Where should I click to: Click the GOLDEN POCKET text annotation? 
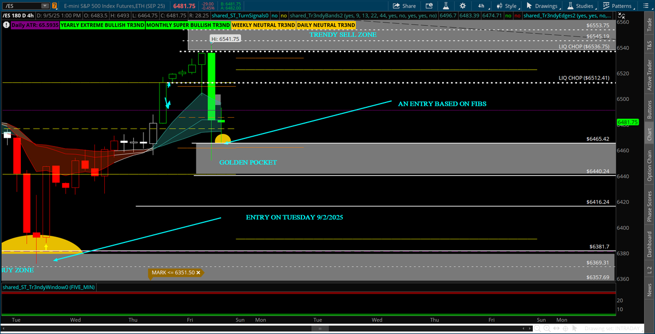(248, 162)
